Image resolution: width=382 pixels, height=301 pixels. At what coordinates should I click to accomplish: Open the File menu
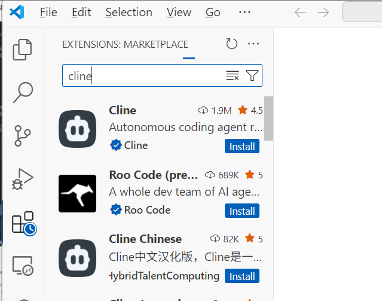pyautogui.click(x=48, y=13)
